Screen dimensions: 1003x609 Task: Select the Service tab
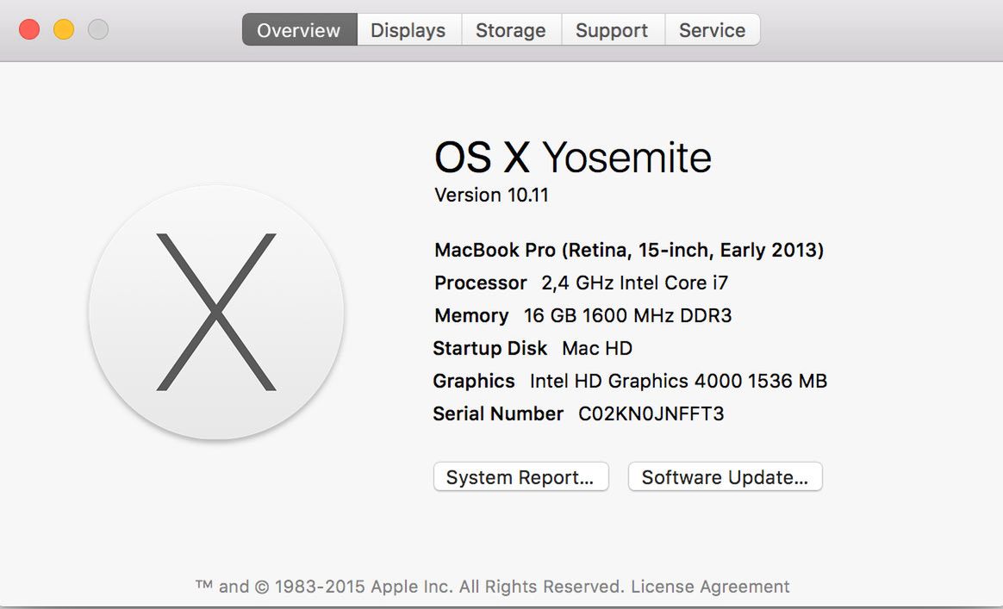(x=712, y=30)
